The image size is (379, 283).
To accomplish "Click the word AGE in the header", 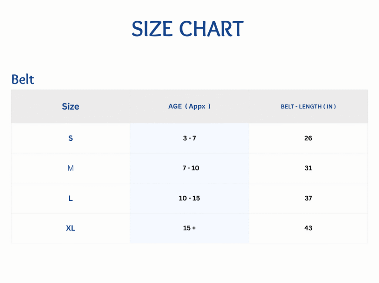I will click(175, 106).
